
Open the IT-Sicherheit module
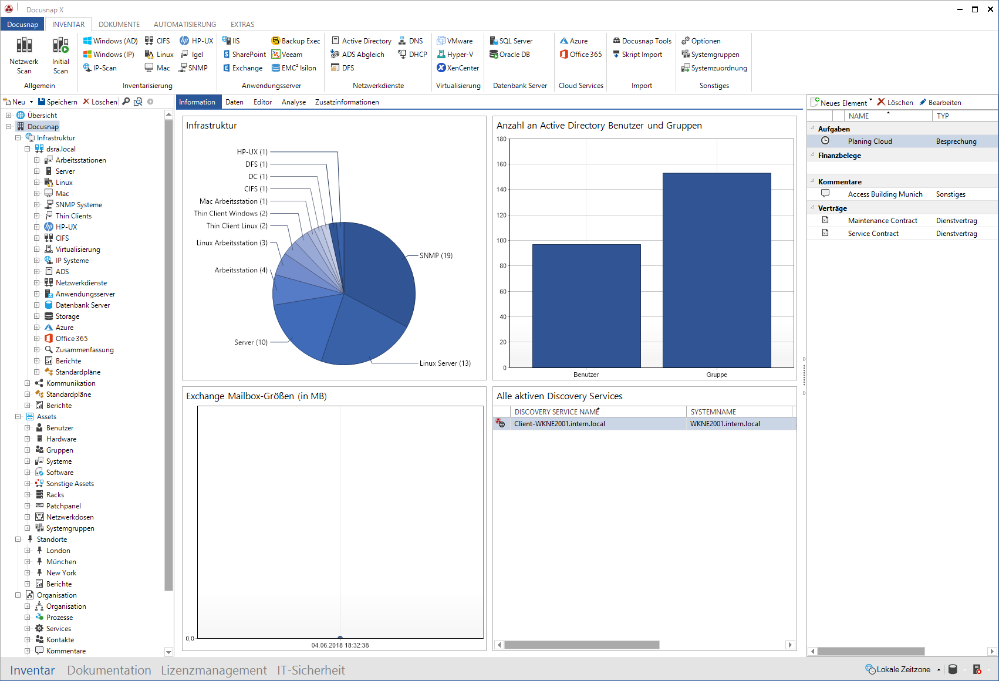(x=311, y=670)
